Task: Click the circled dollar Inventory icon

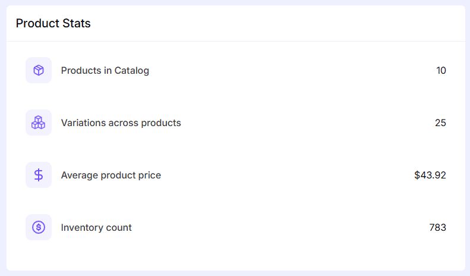Action: click(39, 227)
